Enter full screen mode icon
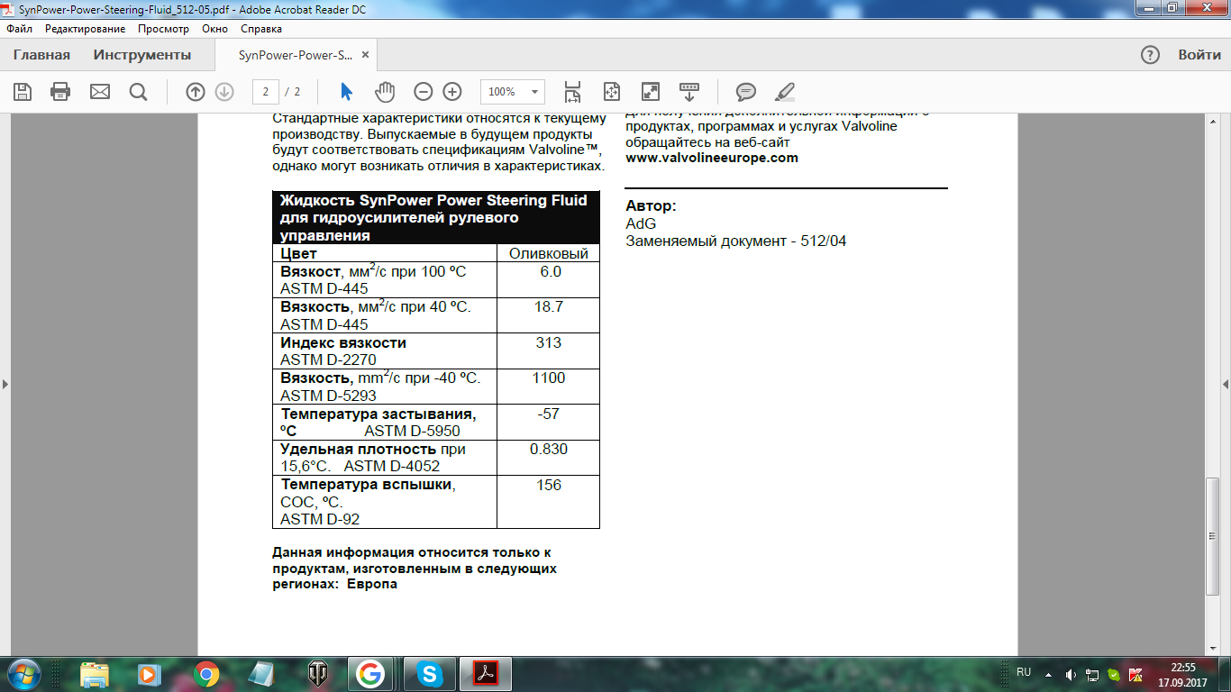Image resolution: width=1231 pixels, height=692 pixels. pos(650,92)
